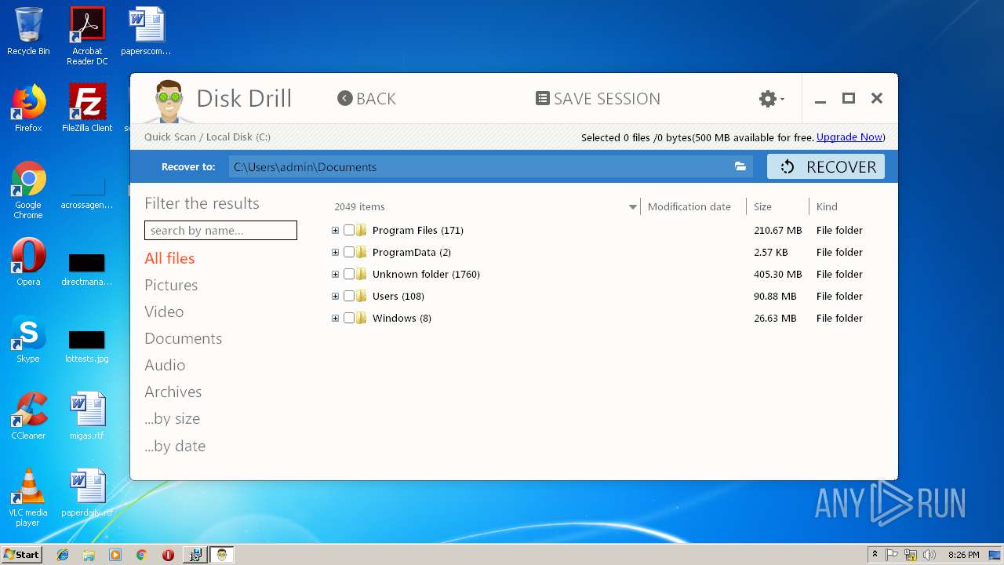The height and width of the screenshot is (565, 1004).
Task: Select the Users (108) row text
Action: (x=398, y=296)
